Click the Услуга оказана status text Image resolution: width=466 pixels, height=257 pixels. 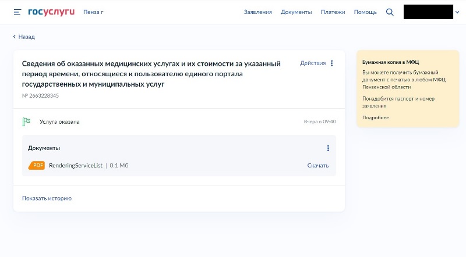[x=59, y=122]
